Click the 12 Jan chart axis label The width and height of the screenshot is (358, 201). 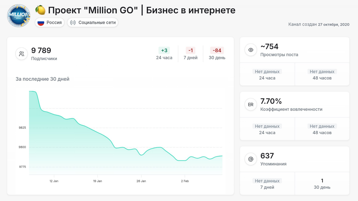pyautogui.click(x=54, y=181)
